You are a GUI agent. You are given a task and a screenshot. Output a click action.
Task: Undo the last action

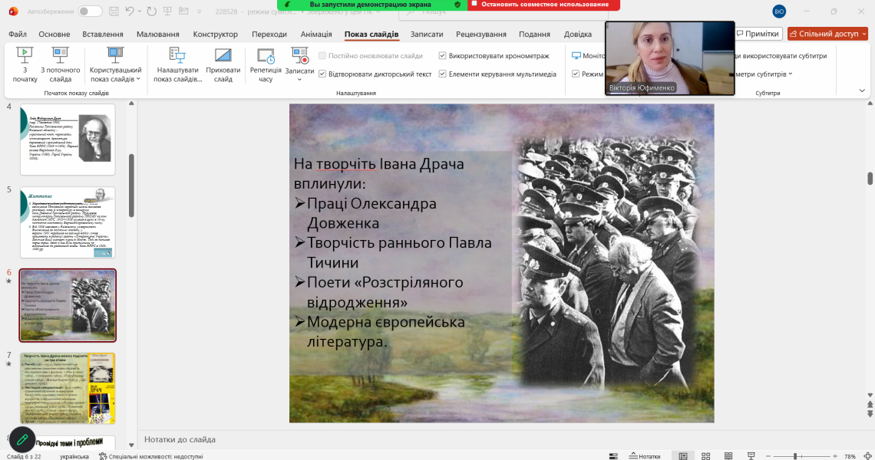click(x=130, y=11)
